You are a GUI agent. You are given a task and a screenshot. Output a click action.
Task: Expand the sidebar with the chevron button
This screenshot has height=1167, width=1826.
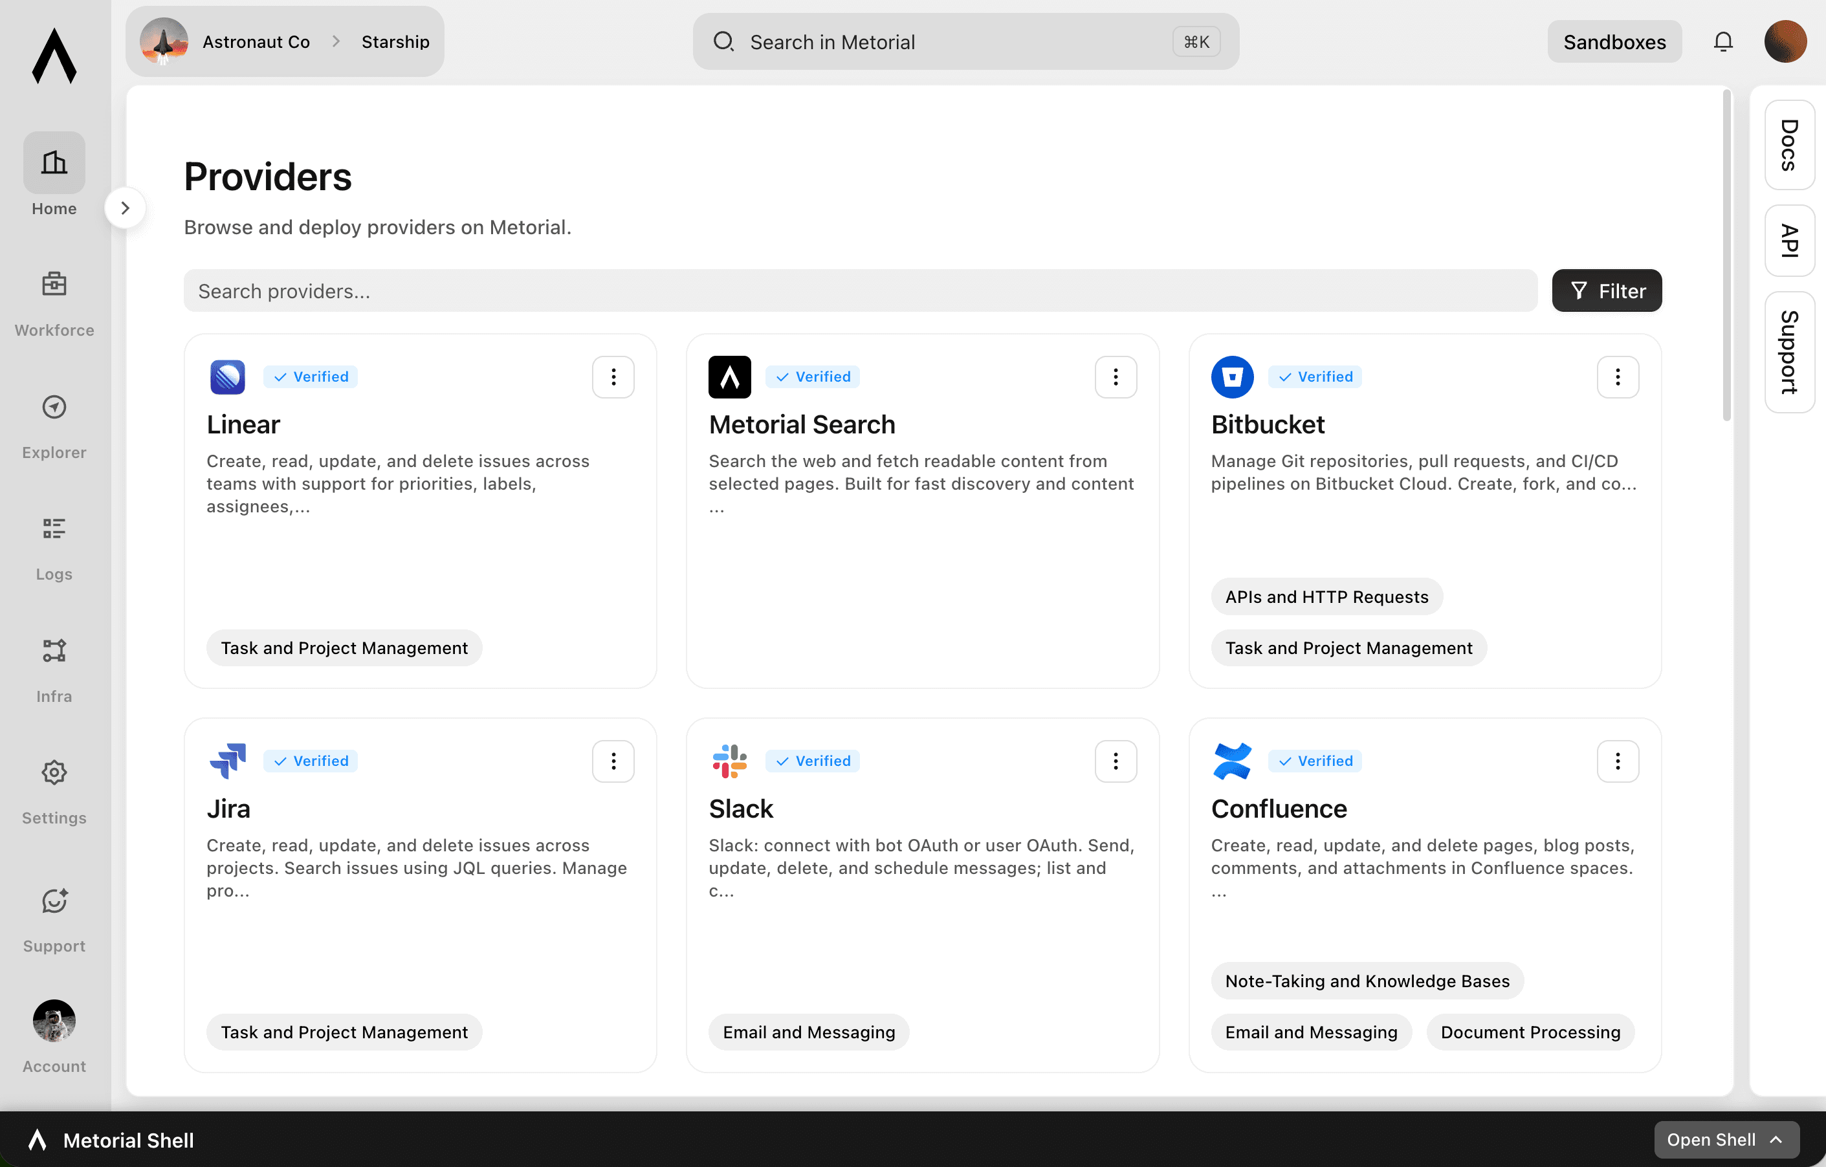[125, 208]
